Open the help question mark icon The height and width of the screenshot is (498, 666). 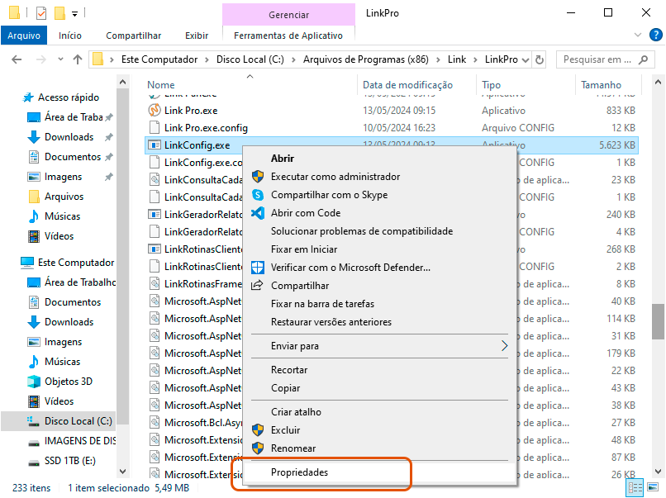pyautogui.click(x=656, y=36)
